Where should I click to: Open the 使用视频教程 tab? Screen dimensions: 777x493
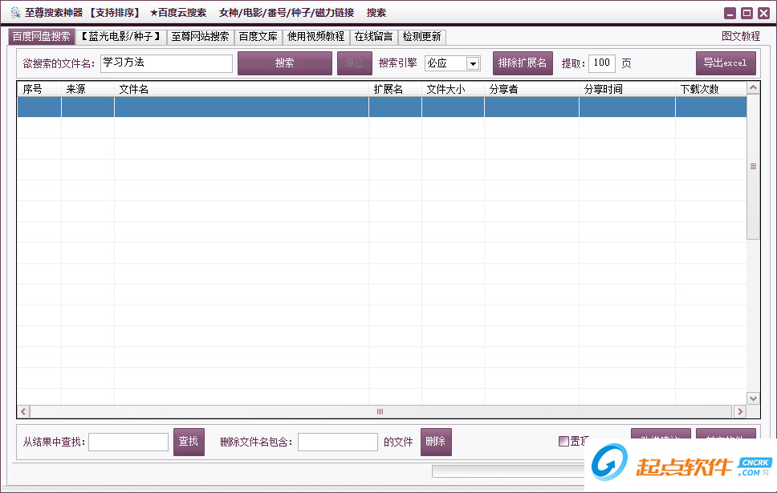click(x=315, y=37)
